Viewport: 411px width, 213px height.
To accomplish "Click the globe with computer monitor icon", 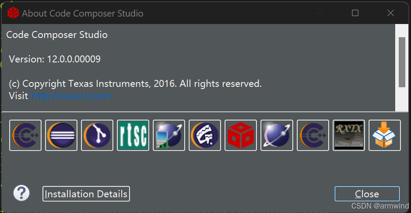I will pyautogui.click(x=169, y=135).
